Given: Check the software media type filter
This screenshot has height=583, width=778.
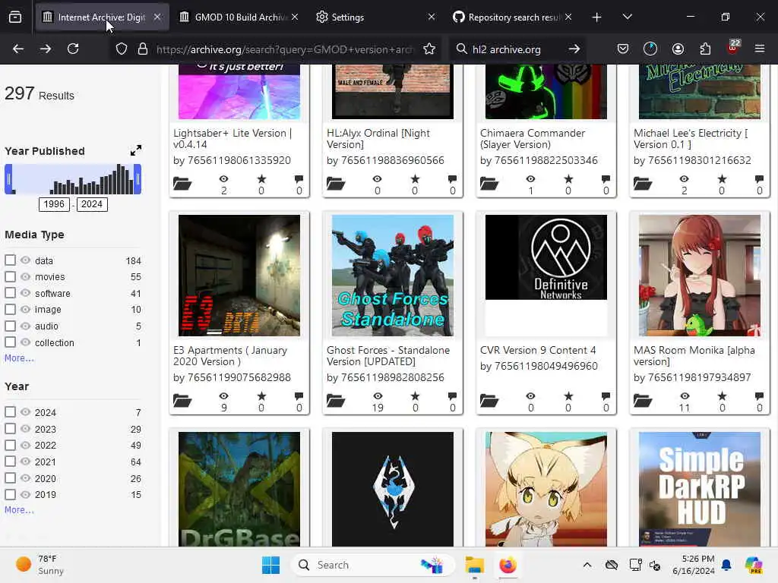Looking at the screenshot, I should (x=10, y=292).
